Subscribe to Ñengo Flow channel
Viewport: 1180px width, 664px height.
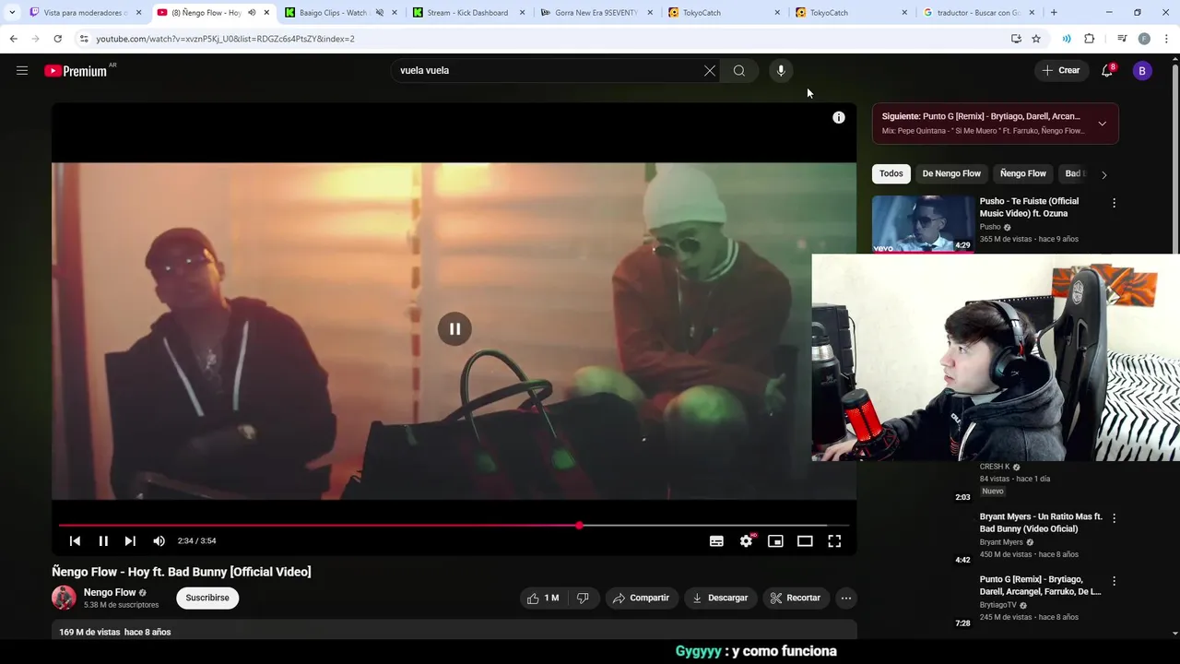point(207,598)
